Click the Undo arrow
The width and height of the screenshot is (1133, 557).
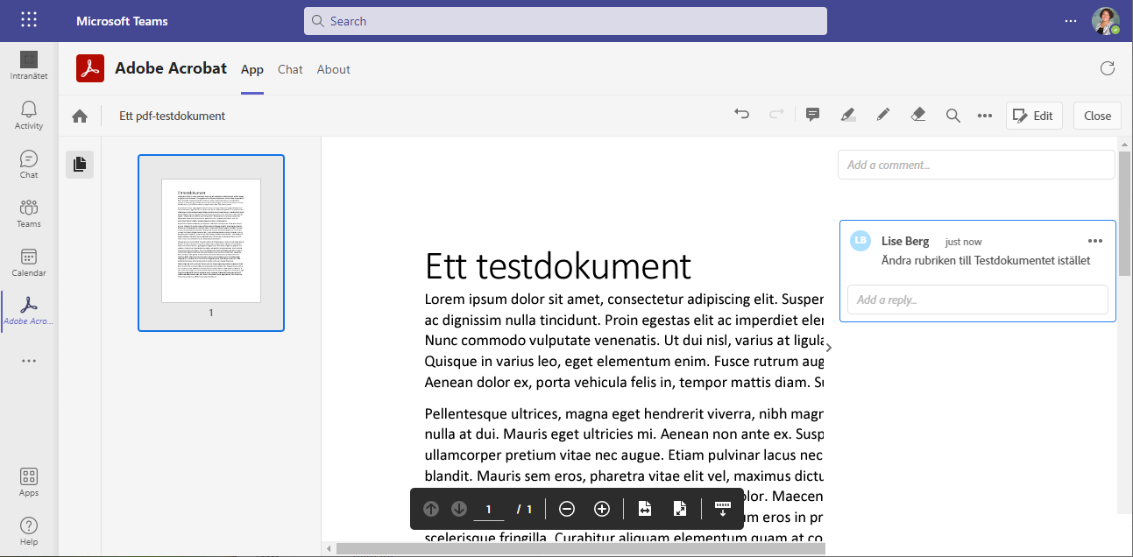click(x=742, y=115)
